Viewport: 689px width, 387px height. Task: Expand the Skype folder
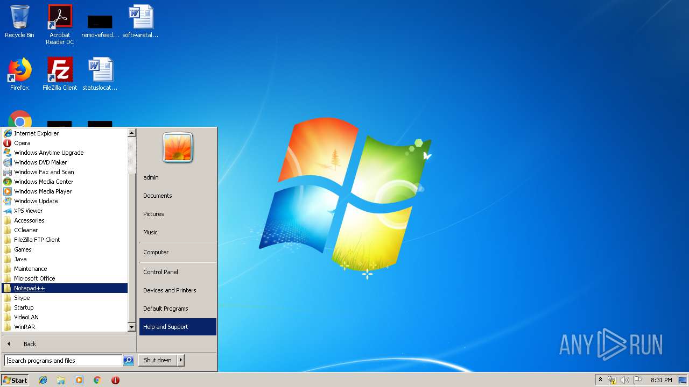click(x=65, y=298)
